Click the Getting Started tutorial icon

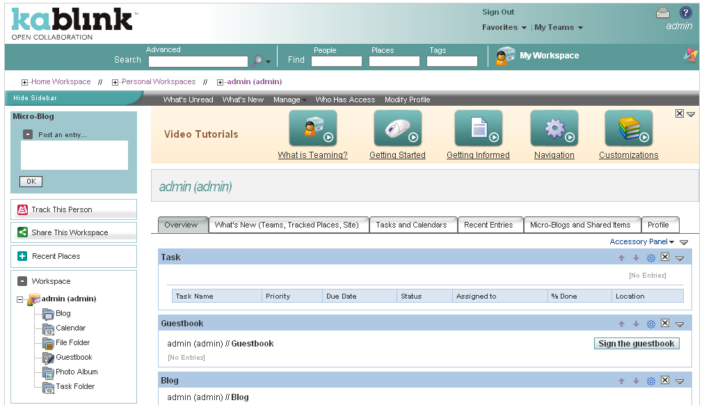pos(397,128)
